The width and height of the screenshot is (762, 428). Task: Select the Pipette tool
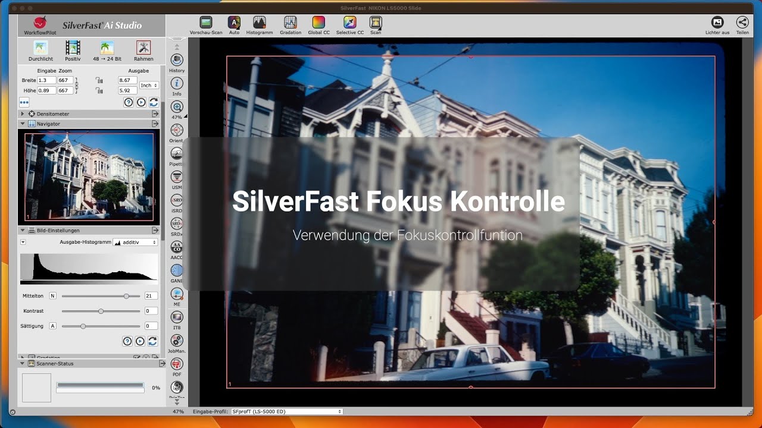pyautogui.click(x=177, y=156)
